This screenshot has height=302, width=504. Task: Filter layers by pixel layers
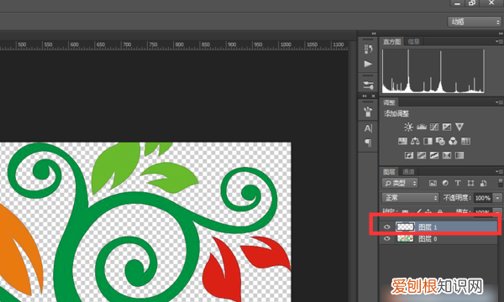point(433,183)
